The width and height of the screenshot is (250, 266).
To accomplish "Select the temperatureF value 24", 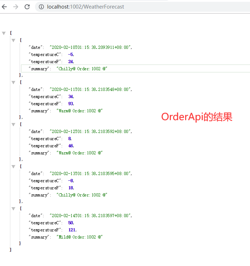I will click(71, 62).
